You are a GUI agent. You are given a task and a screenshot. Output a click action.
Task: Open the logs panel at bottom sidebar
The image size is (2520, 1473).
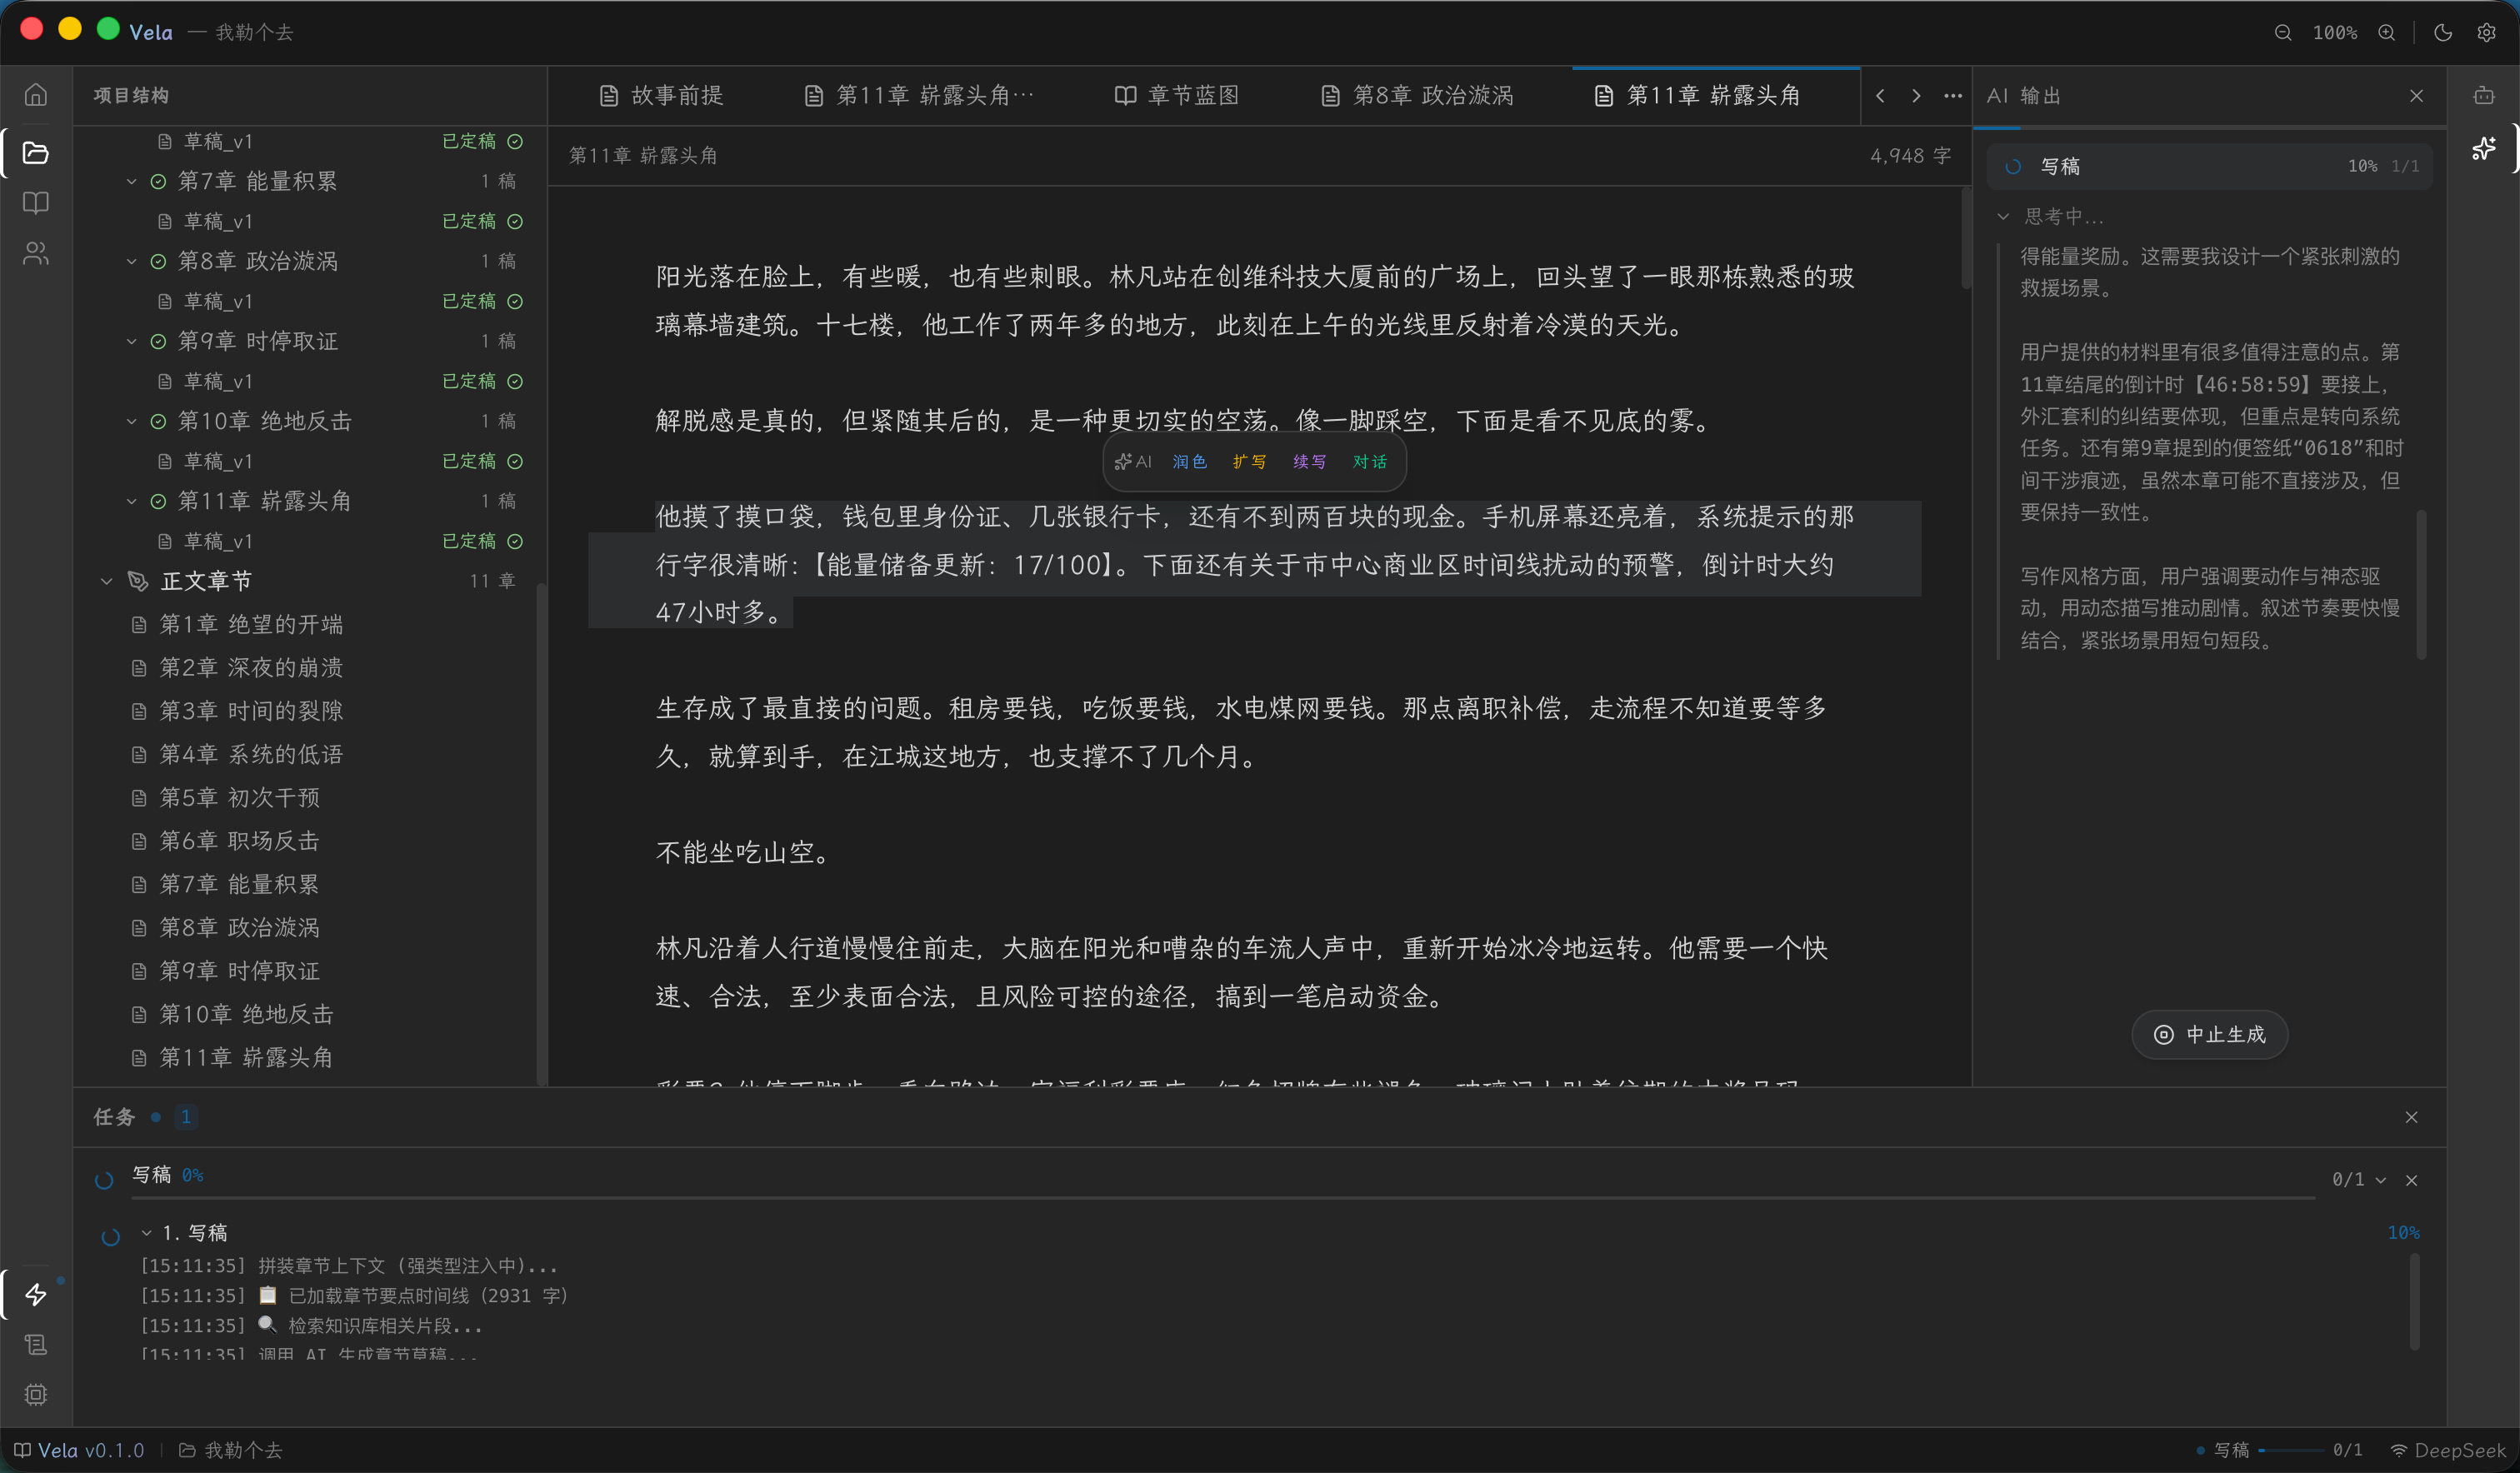pos(36,1345)
